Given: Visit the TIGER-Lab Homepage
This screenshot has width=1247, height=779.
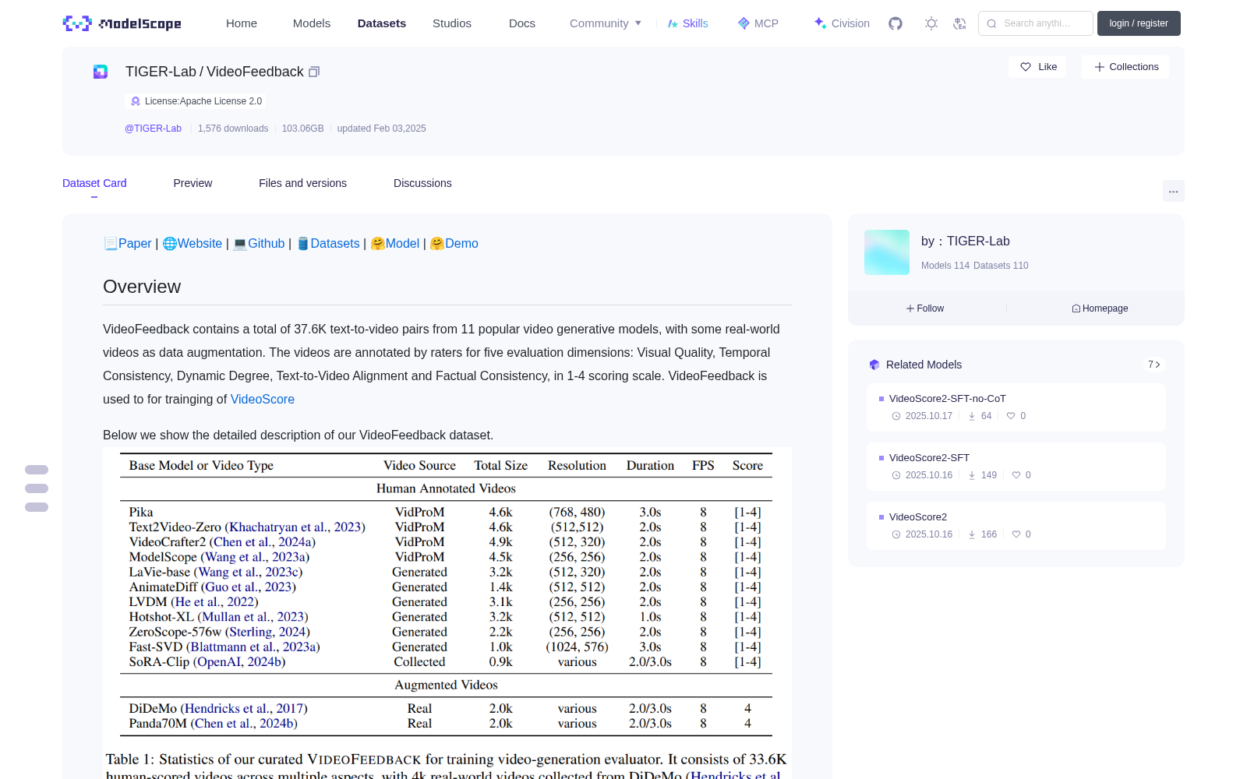Looking at the screenshot, I should (1100, 308).
